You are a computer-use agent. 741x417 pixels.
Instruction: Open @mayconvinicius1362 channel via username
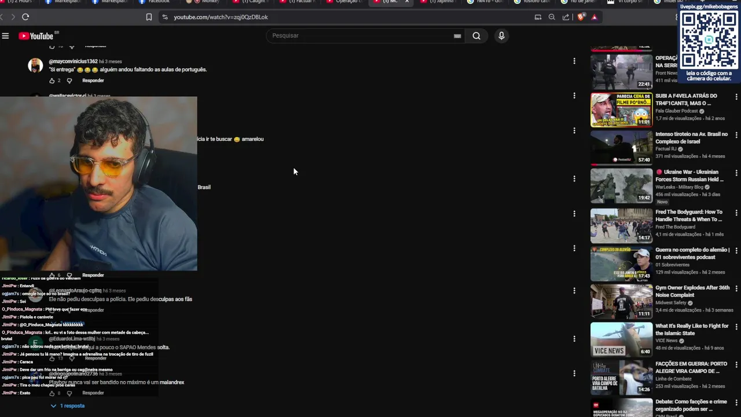point(73,61)
